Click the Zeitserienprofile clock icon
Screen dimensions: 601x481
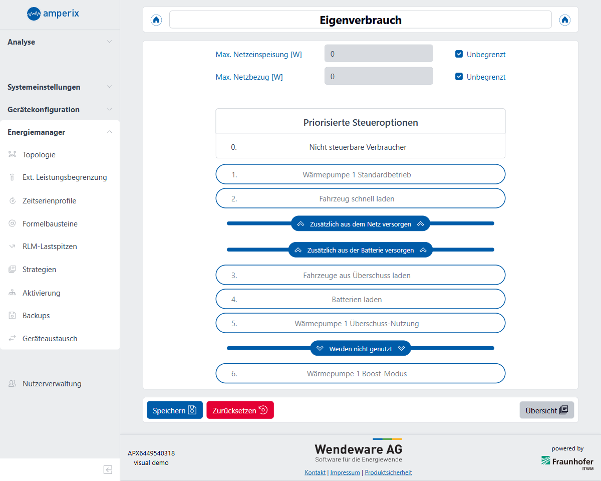(13, 201)
